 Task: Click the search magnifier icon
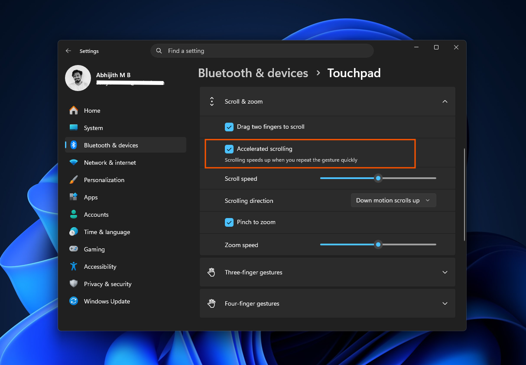(159, 51)
